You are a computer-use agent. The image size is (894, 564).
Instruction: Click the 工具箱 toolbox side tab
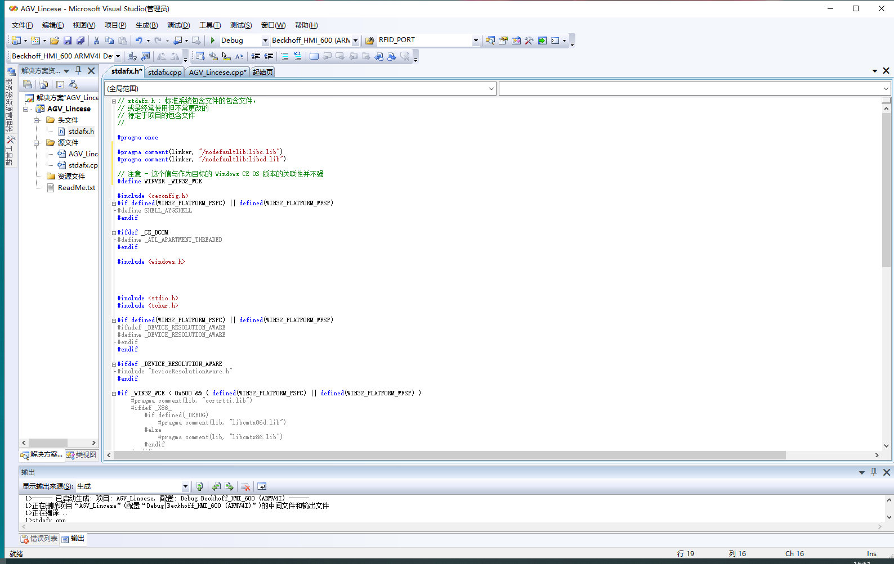[10, 151]
